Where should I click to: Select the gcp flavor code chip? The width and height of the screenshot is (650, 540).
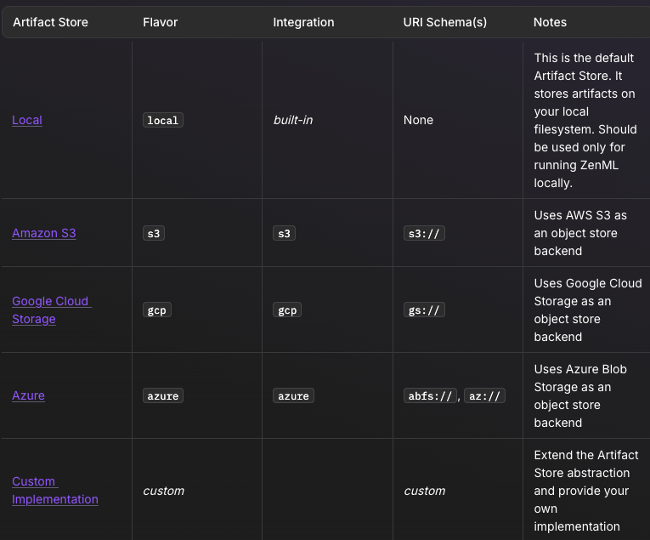(157, 310)
